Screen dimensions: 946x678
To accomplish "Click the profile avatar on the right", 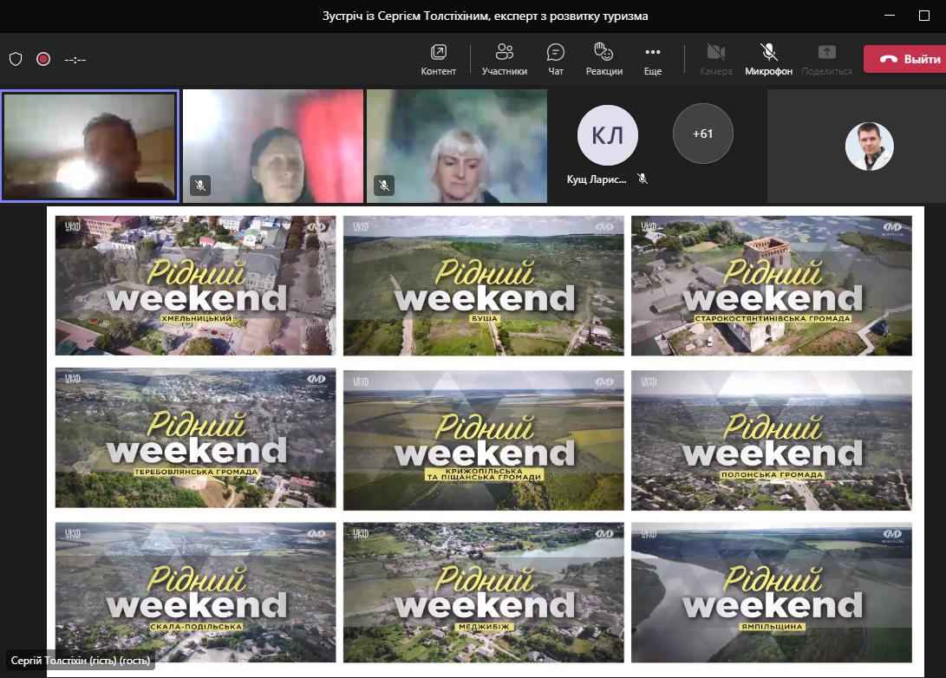I will click(x=869, y=147).
